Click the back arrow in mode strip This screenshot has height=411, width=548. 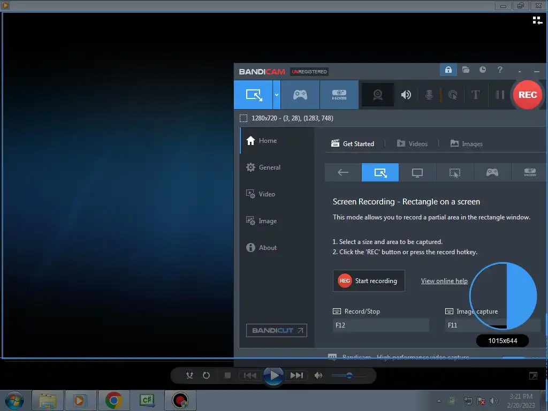(343, 172)
